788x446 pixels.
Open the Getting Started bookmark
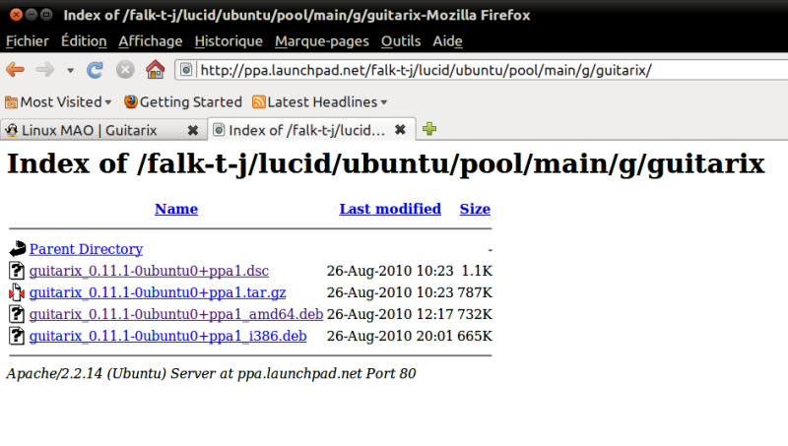tap(183, 102)
